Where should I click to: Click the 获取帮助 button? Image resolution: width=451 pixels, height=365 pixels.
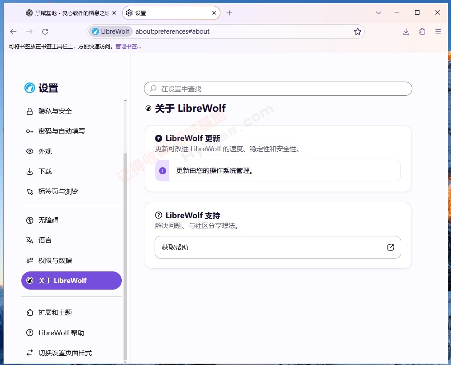pyautogui.click(x=278, y=247)
